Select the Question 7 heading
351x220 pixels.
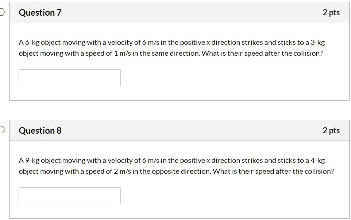(x=40, y=13)
